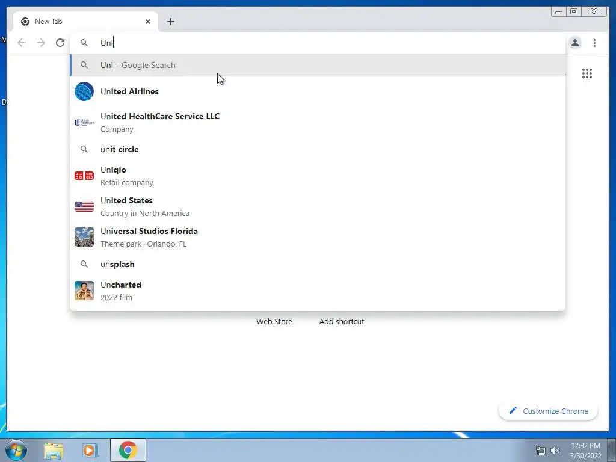Image resolution: width=616 pixels, height=462 pixels.
Task: Minimize the Chrome window
Action: (559, 12)
